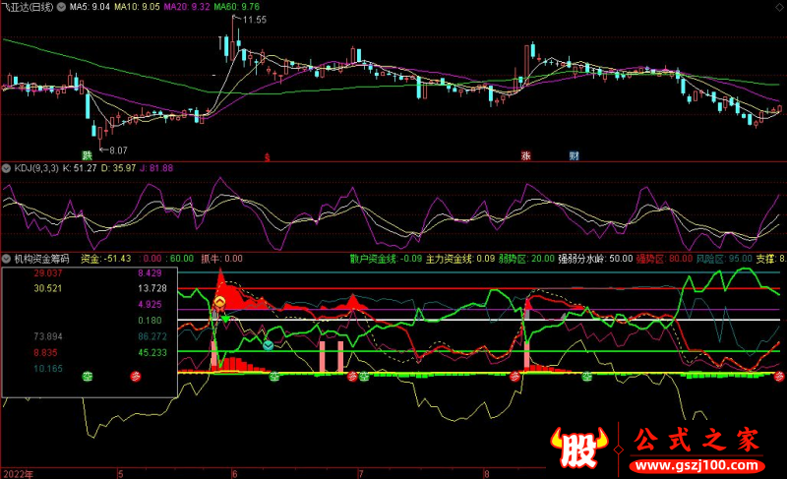Select the 飞亚达(日线) chart title
Image resolution: width=787 pixels, height=479 pixels.
click(x=29, y=7)
